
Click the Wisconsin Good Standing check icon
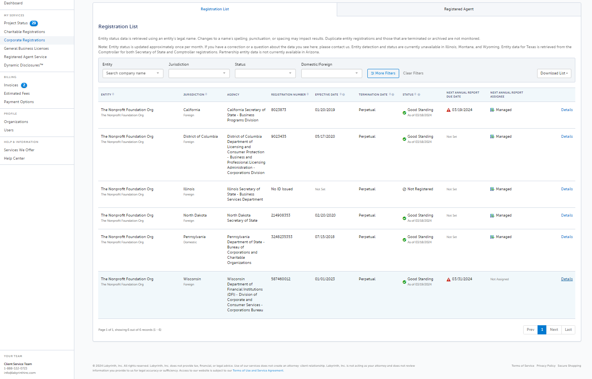[404, 282]
